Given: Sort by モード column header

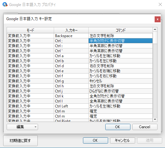Looking at the screenshot, I should [x=30, y=30].
